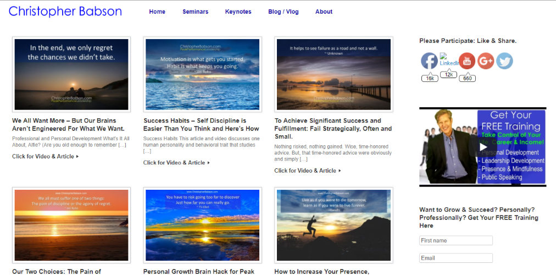This screenshot has width=556, height=275.
Task: Open the 'failure as a road' thumbnail
Action: [x=333, y=74]
